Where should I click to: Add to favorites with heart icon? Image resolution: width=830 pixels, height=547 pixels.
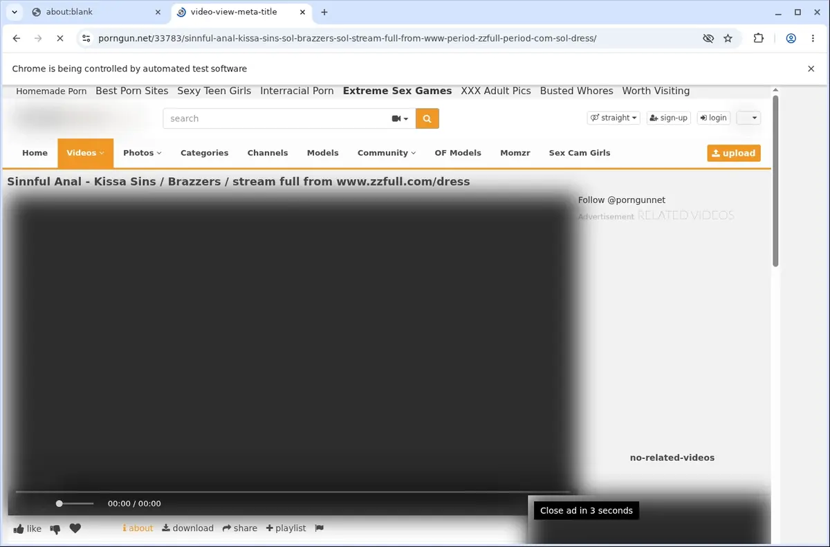click(x=75, y=528)
